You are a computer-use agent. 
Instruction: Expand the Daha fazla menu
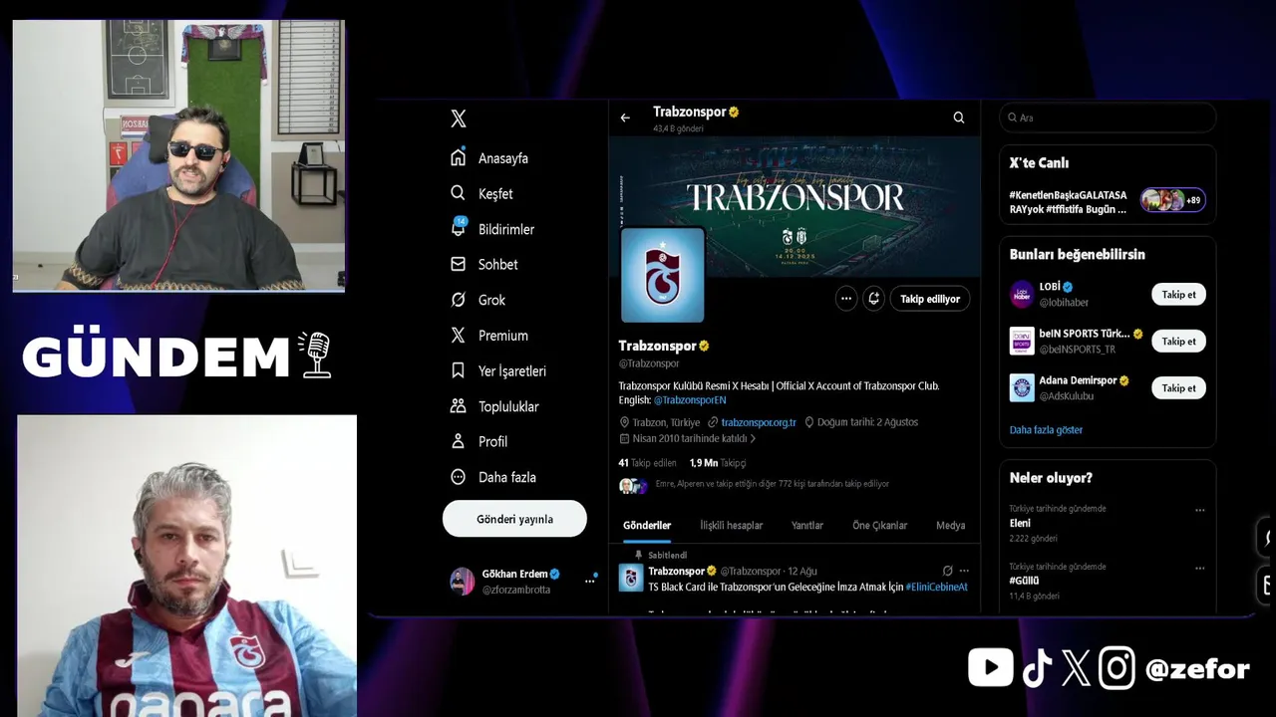pyautogui.click(x=493, y=477)
